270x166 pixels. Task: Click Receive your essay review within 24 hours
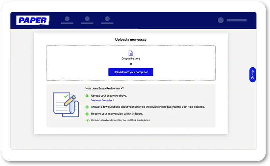click(117, 114)
